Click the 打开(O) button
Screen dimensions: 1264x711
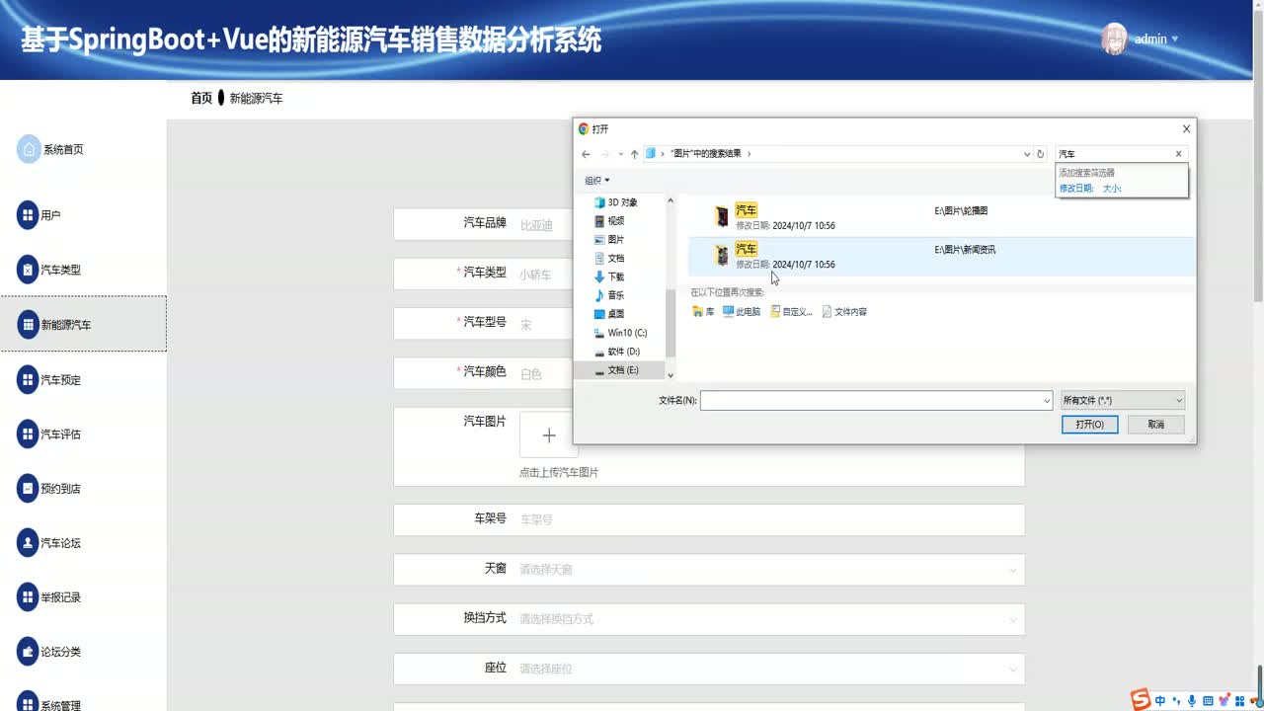coord(1090,425)
